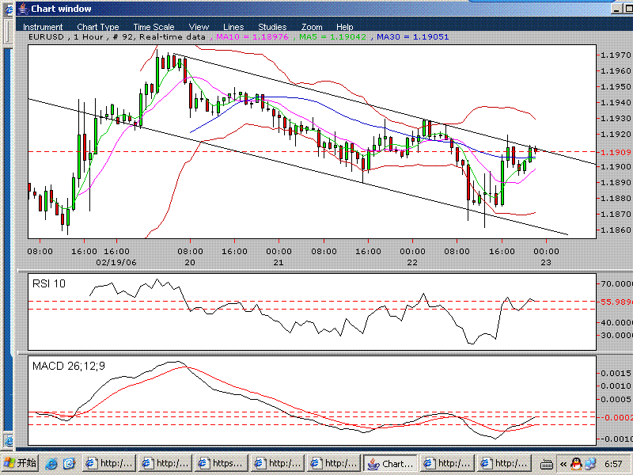Click the second quick launch icon beside Internet Explorer
This screenshot has width=633, height=475.
pos(70,463)
